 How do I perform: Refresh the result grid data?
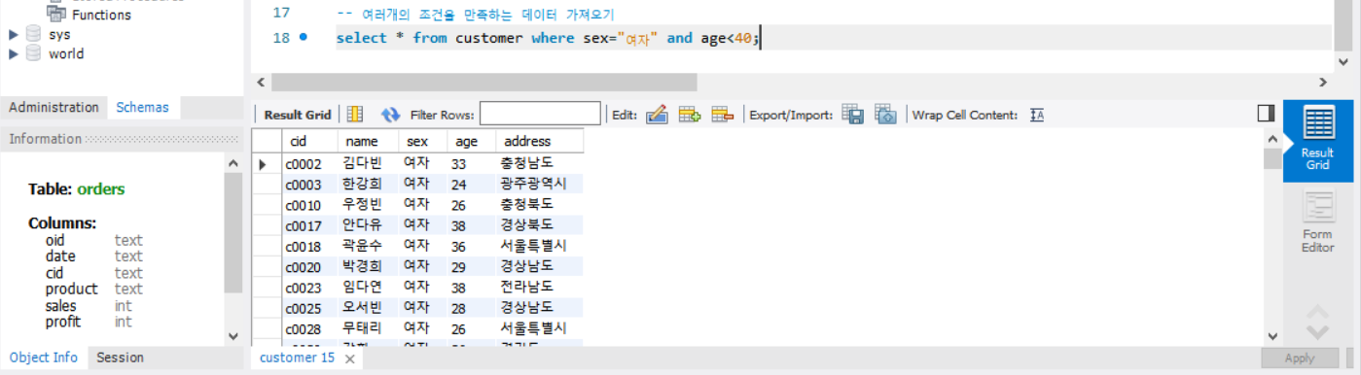[390, 115]
